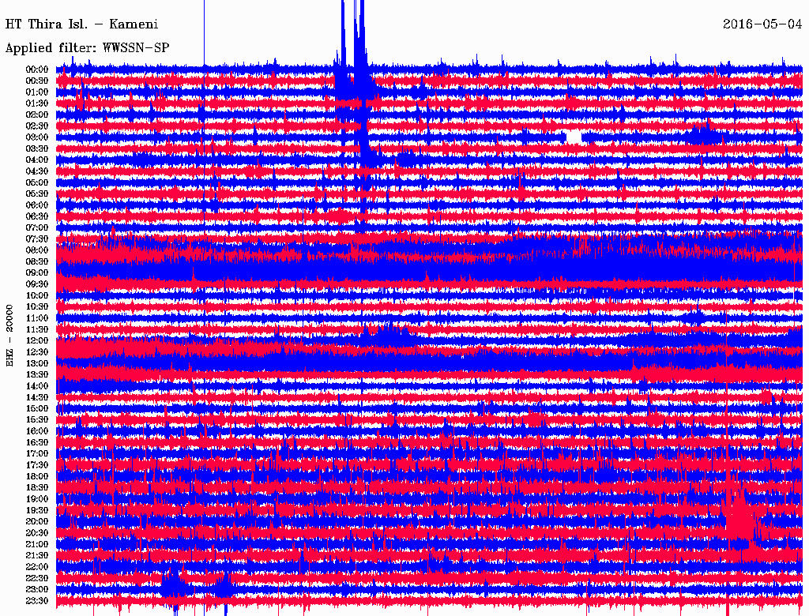Click the 08:00 time label
This screenshot has height=616, width=809.
pyautogui.click(x=38, y=250)
